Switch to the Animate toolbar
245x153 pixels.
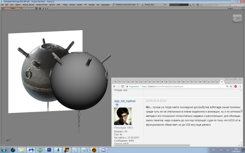[x=72, y=5]
